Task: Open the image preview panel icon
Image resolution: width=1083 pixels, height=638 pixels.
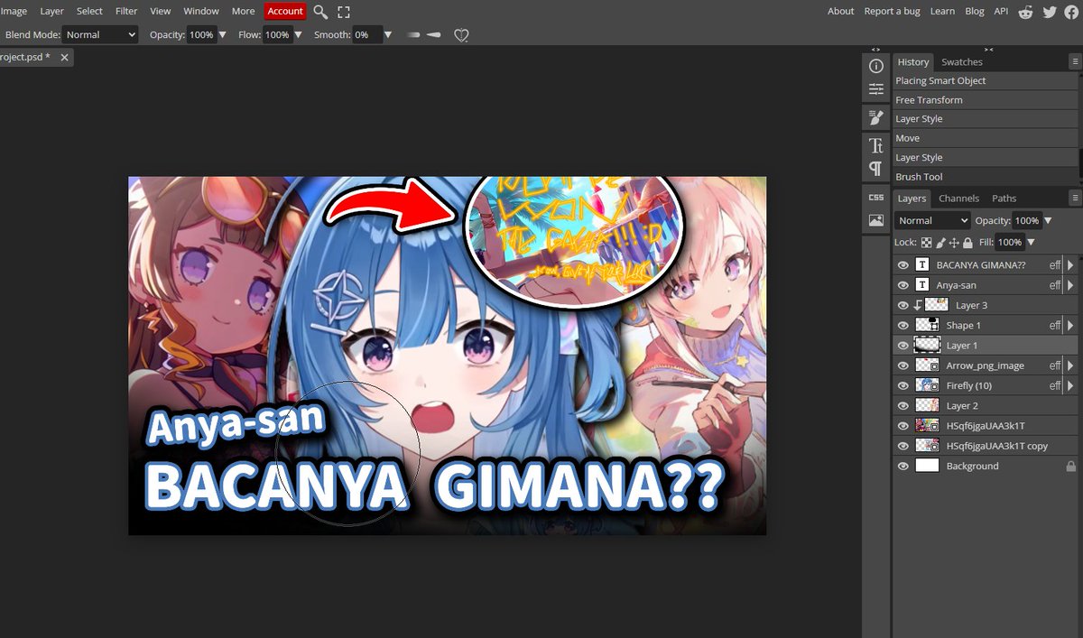Action: tap(876, 220)
